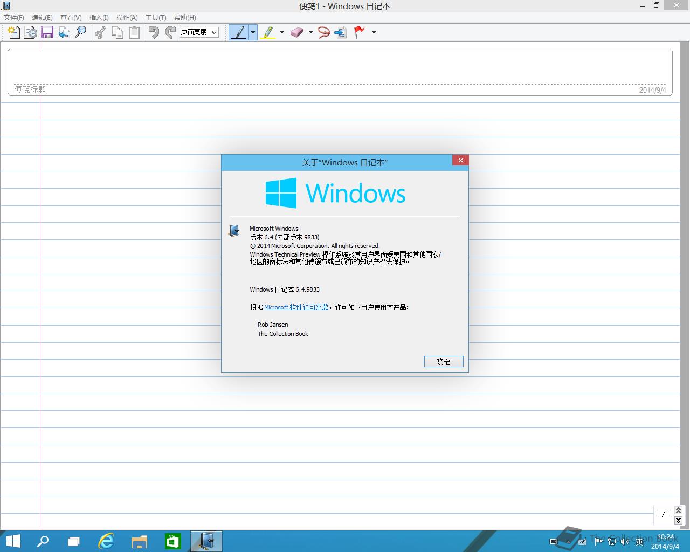Create a new note with toolbar icon
Viewport: 690px width, 552px height.
tap(14, 32)
